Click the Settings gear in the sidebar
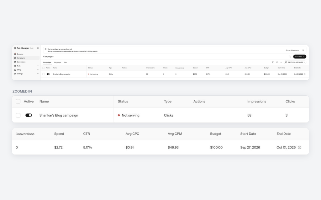The width and height of the screenshot is (321, 200). tap(15, 74)
